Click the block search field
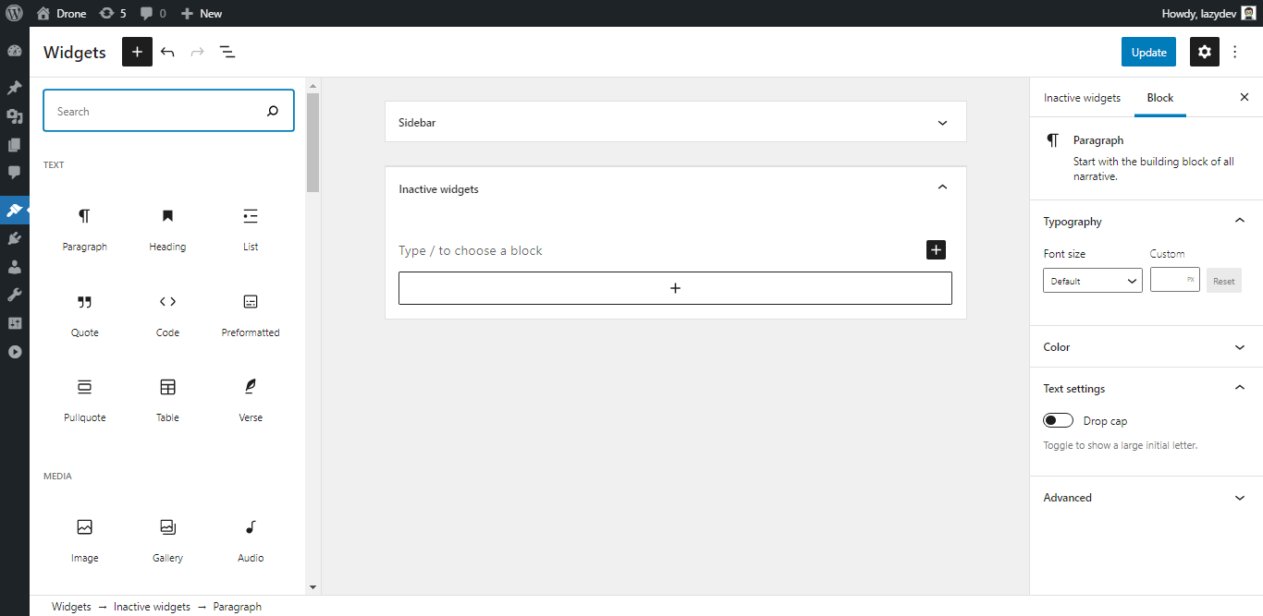The height and width of the screenshot is (616, 1263). point(168,110)
